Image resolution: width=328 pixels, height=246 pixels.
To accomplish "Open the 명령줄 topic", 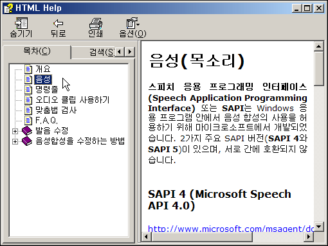I will [x=46, y=89].
